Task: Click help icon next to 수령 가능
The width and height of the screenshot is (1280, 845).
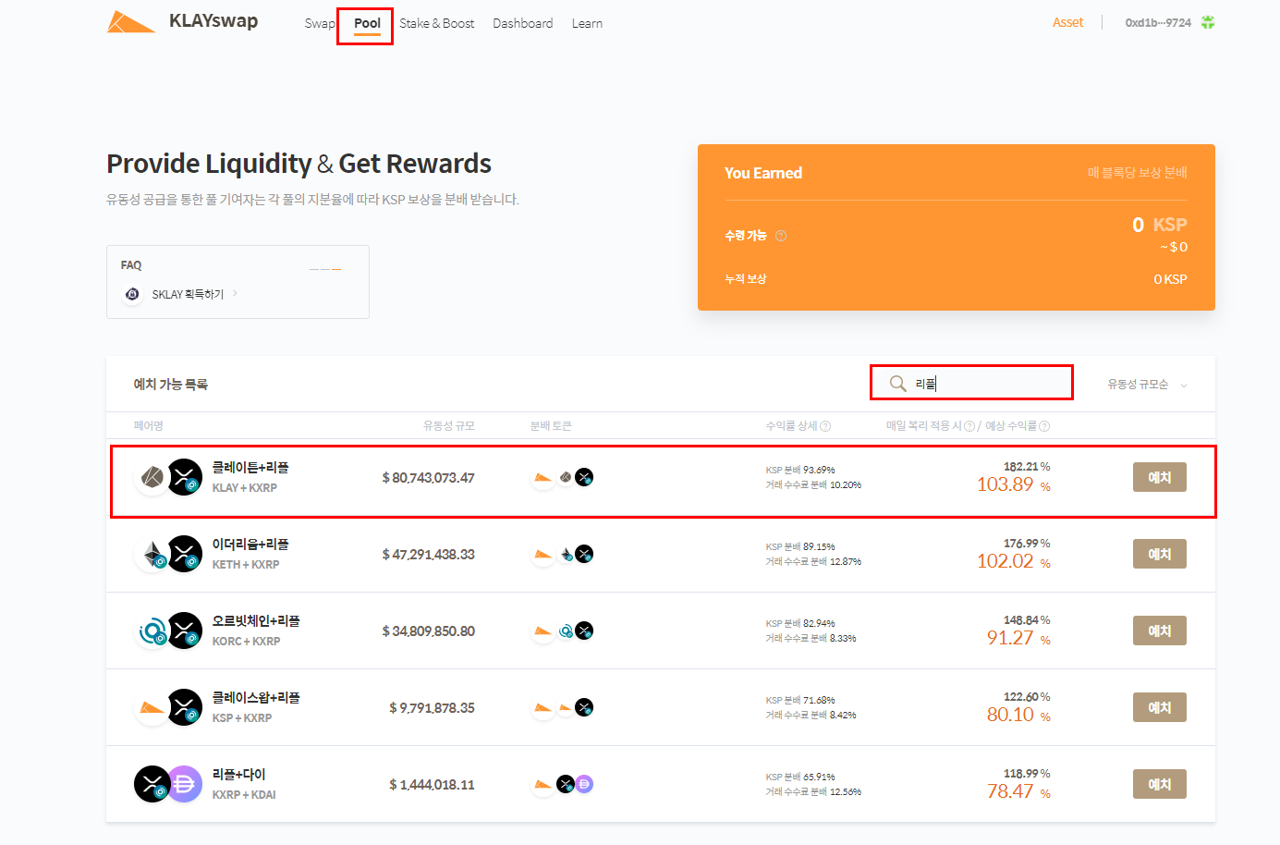Action: (x=781, y=236)
